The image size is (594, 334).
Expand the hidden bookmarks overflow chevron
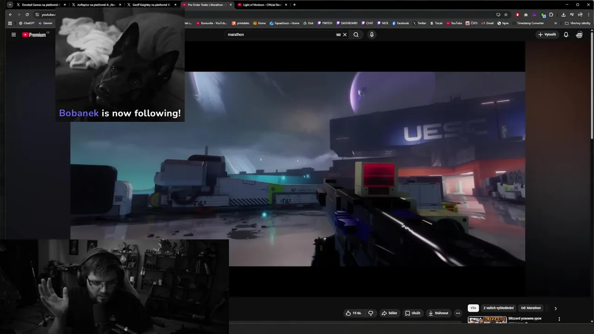(x=555, y=23)
